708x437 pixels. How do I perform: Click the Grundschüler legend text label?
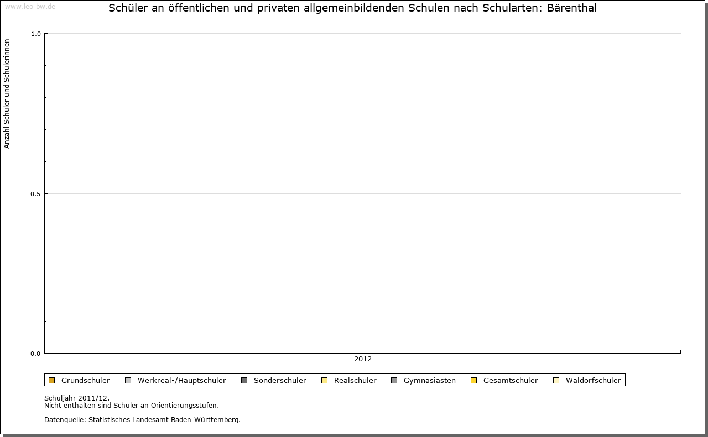(85, 380)
